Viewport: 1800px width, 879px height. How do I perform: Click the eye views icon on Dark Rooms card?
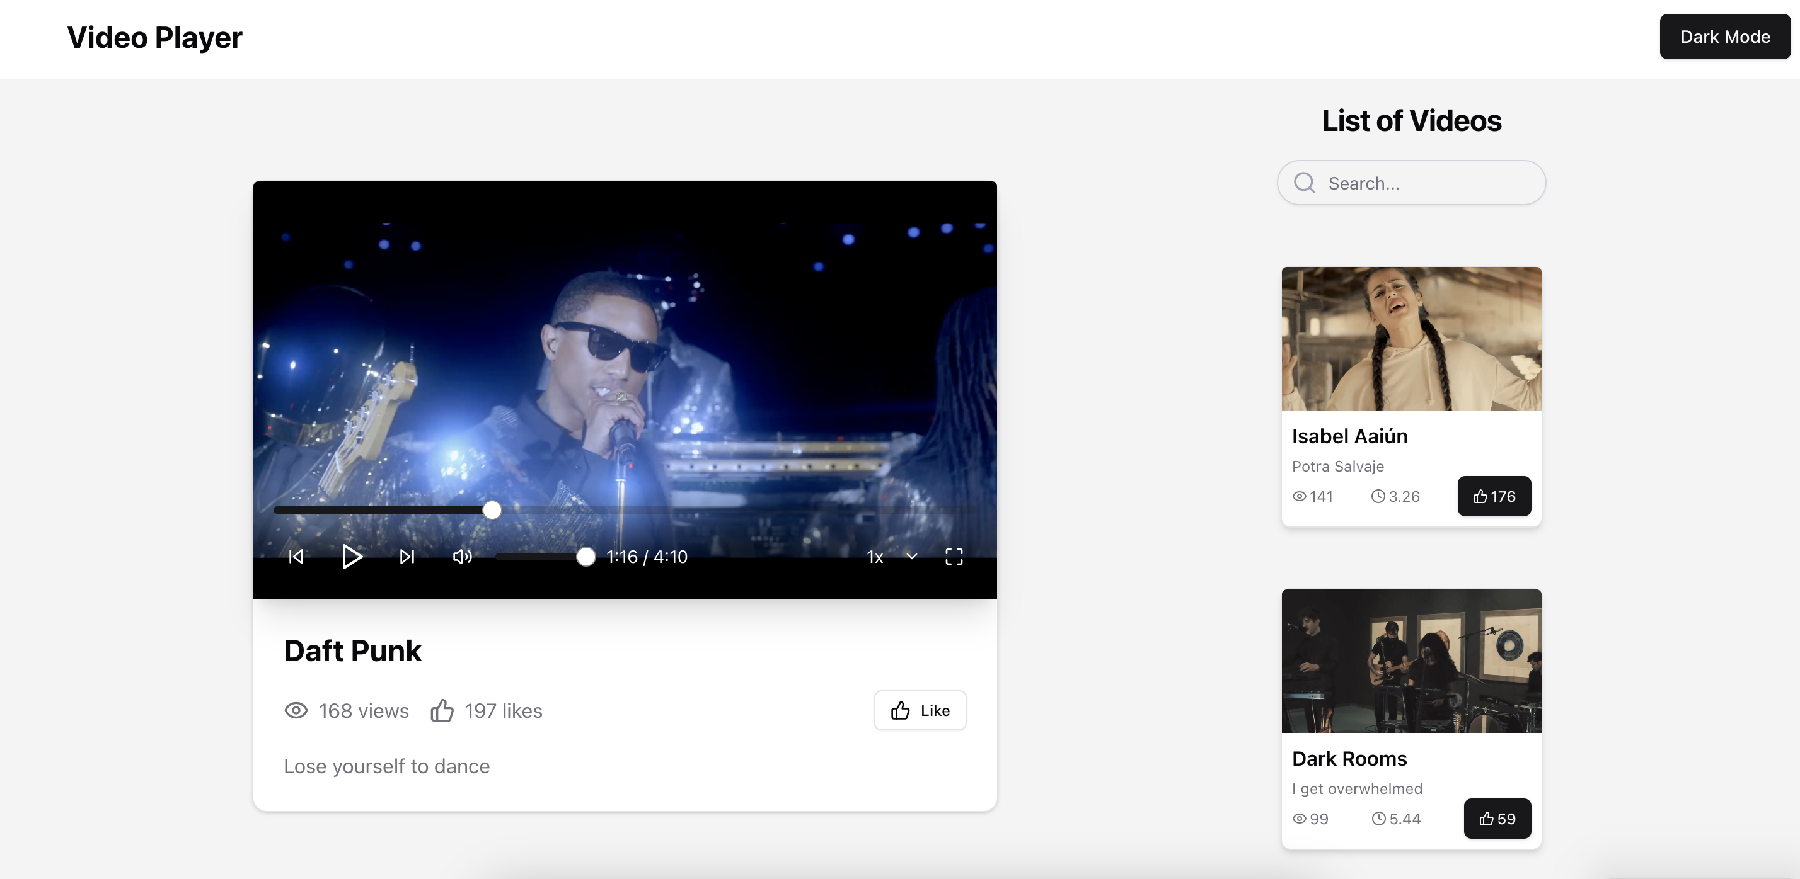[x=1299, y=819]
